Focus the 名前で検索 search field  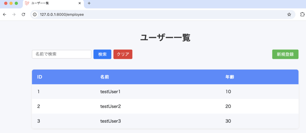[x=62, y=54]
